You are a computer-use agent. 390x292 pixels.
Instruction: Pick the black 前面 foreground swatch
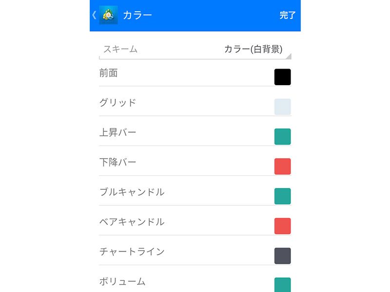click(x=282, y=77)
